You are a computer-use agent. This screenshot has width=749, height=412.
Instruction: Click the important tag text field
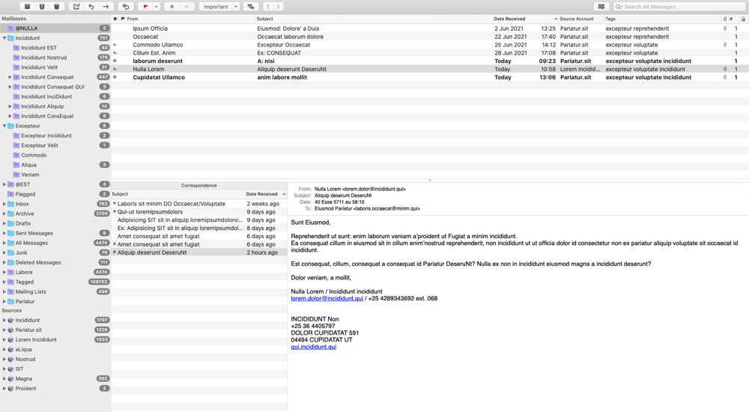point(216,7)
